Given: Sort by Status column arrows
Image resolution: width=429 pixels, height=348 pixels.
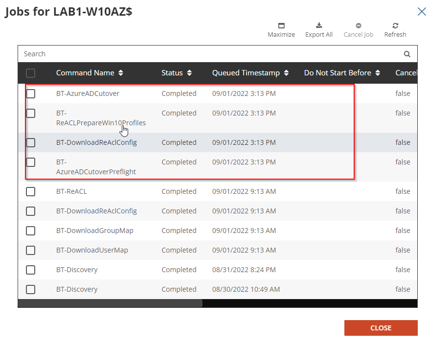Looking at the screenshot, I should [189, 73].
